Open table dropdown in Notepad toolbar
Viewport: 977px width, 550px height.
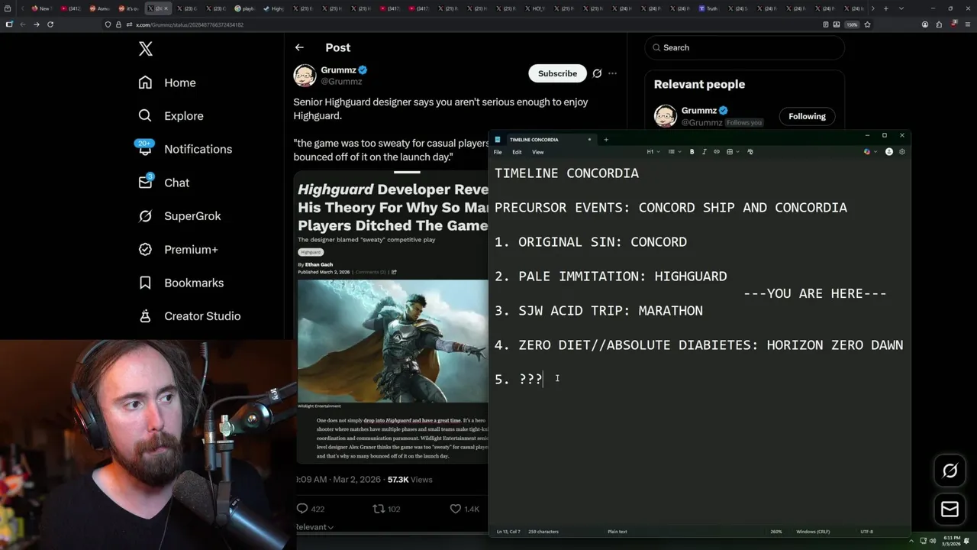click(x=732, y=152)
